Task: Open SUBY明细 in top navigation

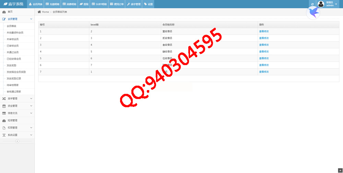Action: click(99, 4)
